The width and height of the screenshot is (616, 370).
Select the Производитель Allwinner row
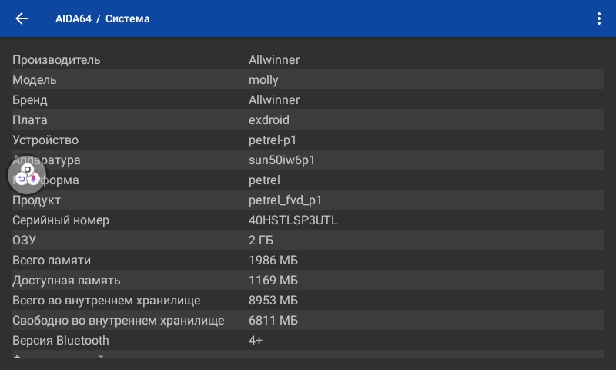tap(308, 59)
